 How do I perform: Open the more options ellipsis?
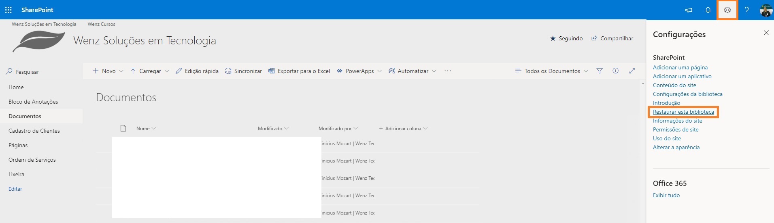(x=448, y=71)
